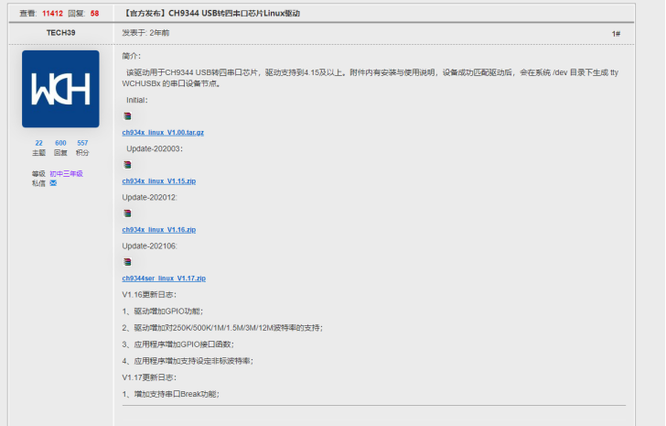666x426 pixels.
Task: Click the 1# floor number link
Action: coord(616,34)
